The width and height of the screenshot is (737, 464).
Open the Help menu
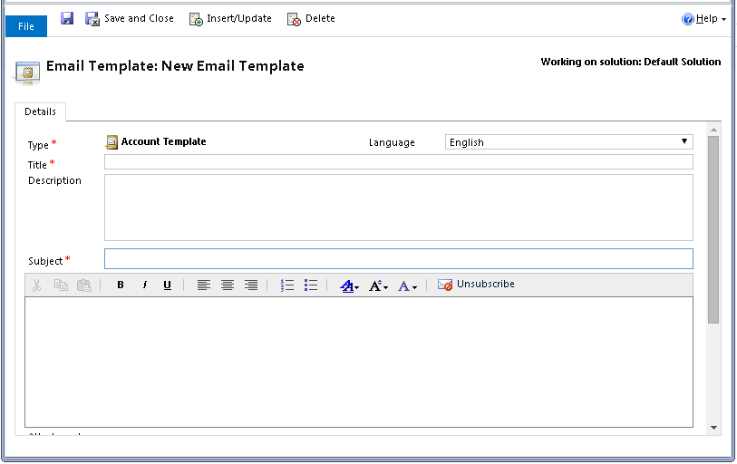tap(703, 19)
